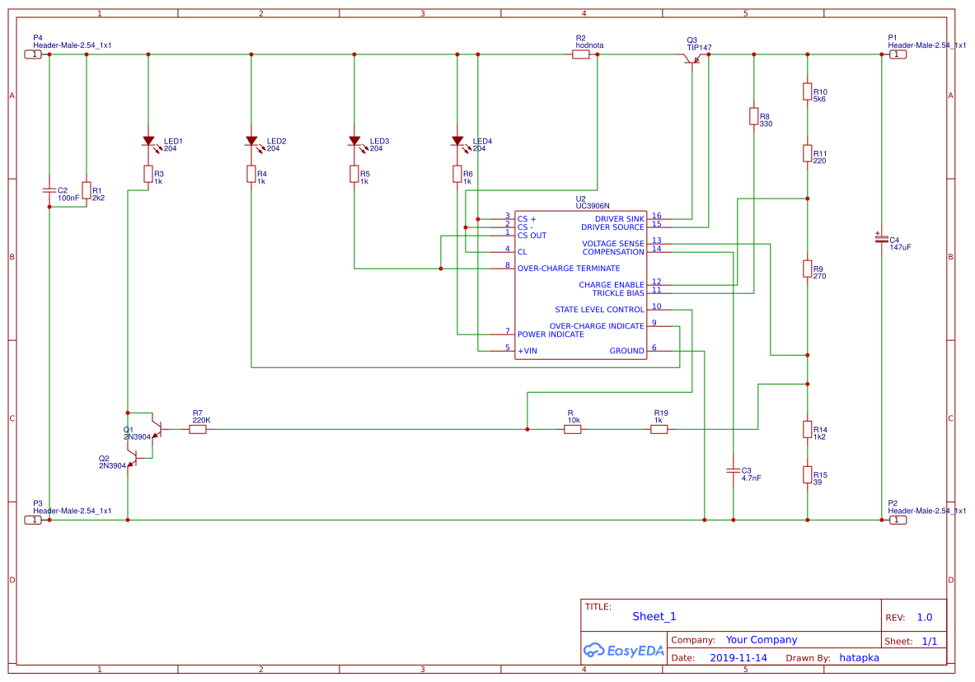Click the EasyEDA logo in title block

pos(624,651)
